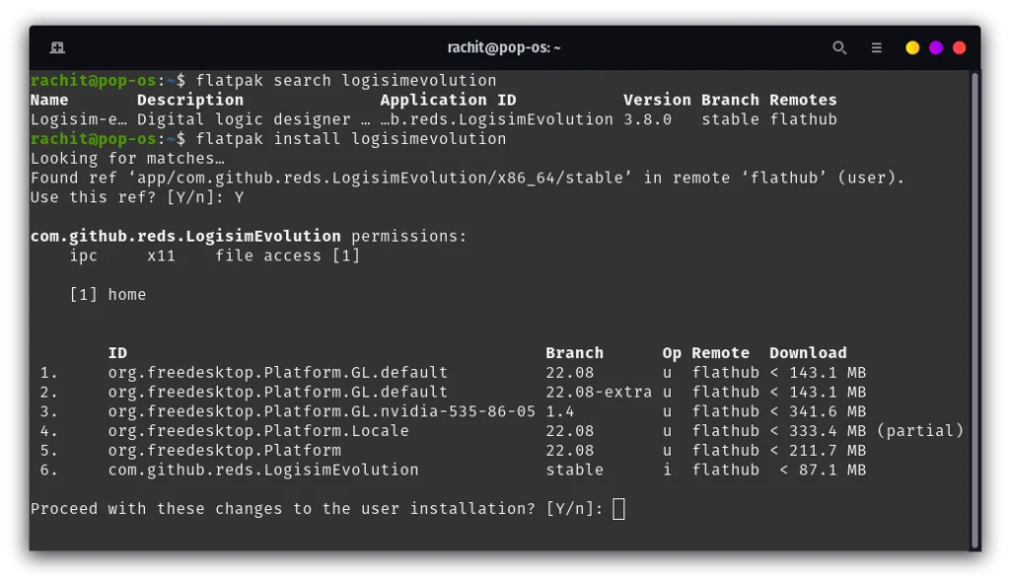
Task: Click the 'stable' branch in row 6
Action: tap(575, 470)
